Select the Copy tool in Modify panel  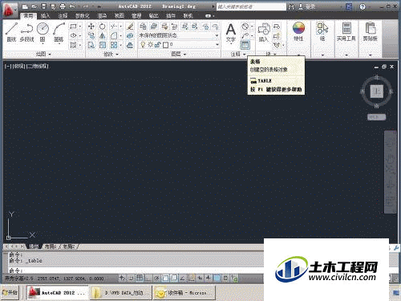(x=91, y=35)
